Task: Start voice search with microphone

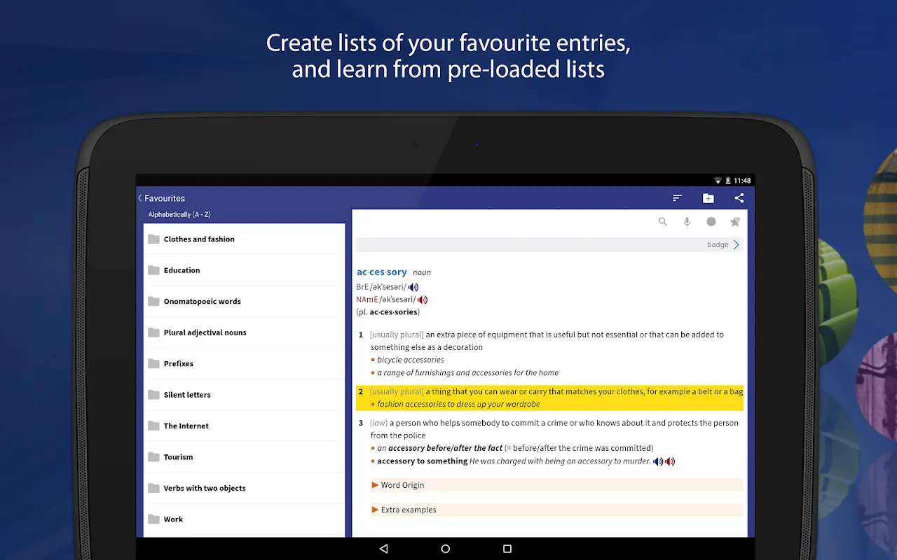Action: click(687, 222)
